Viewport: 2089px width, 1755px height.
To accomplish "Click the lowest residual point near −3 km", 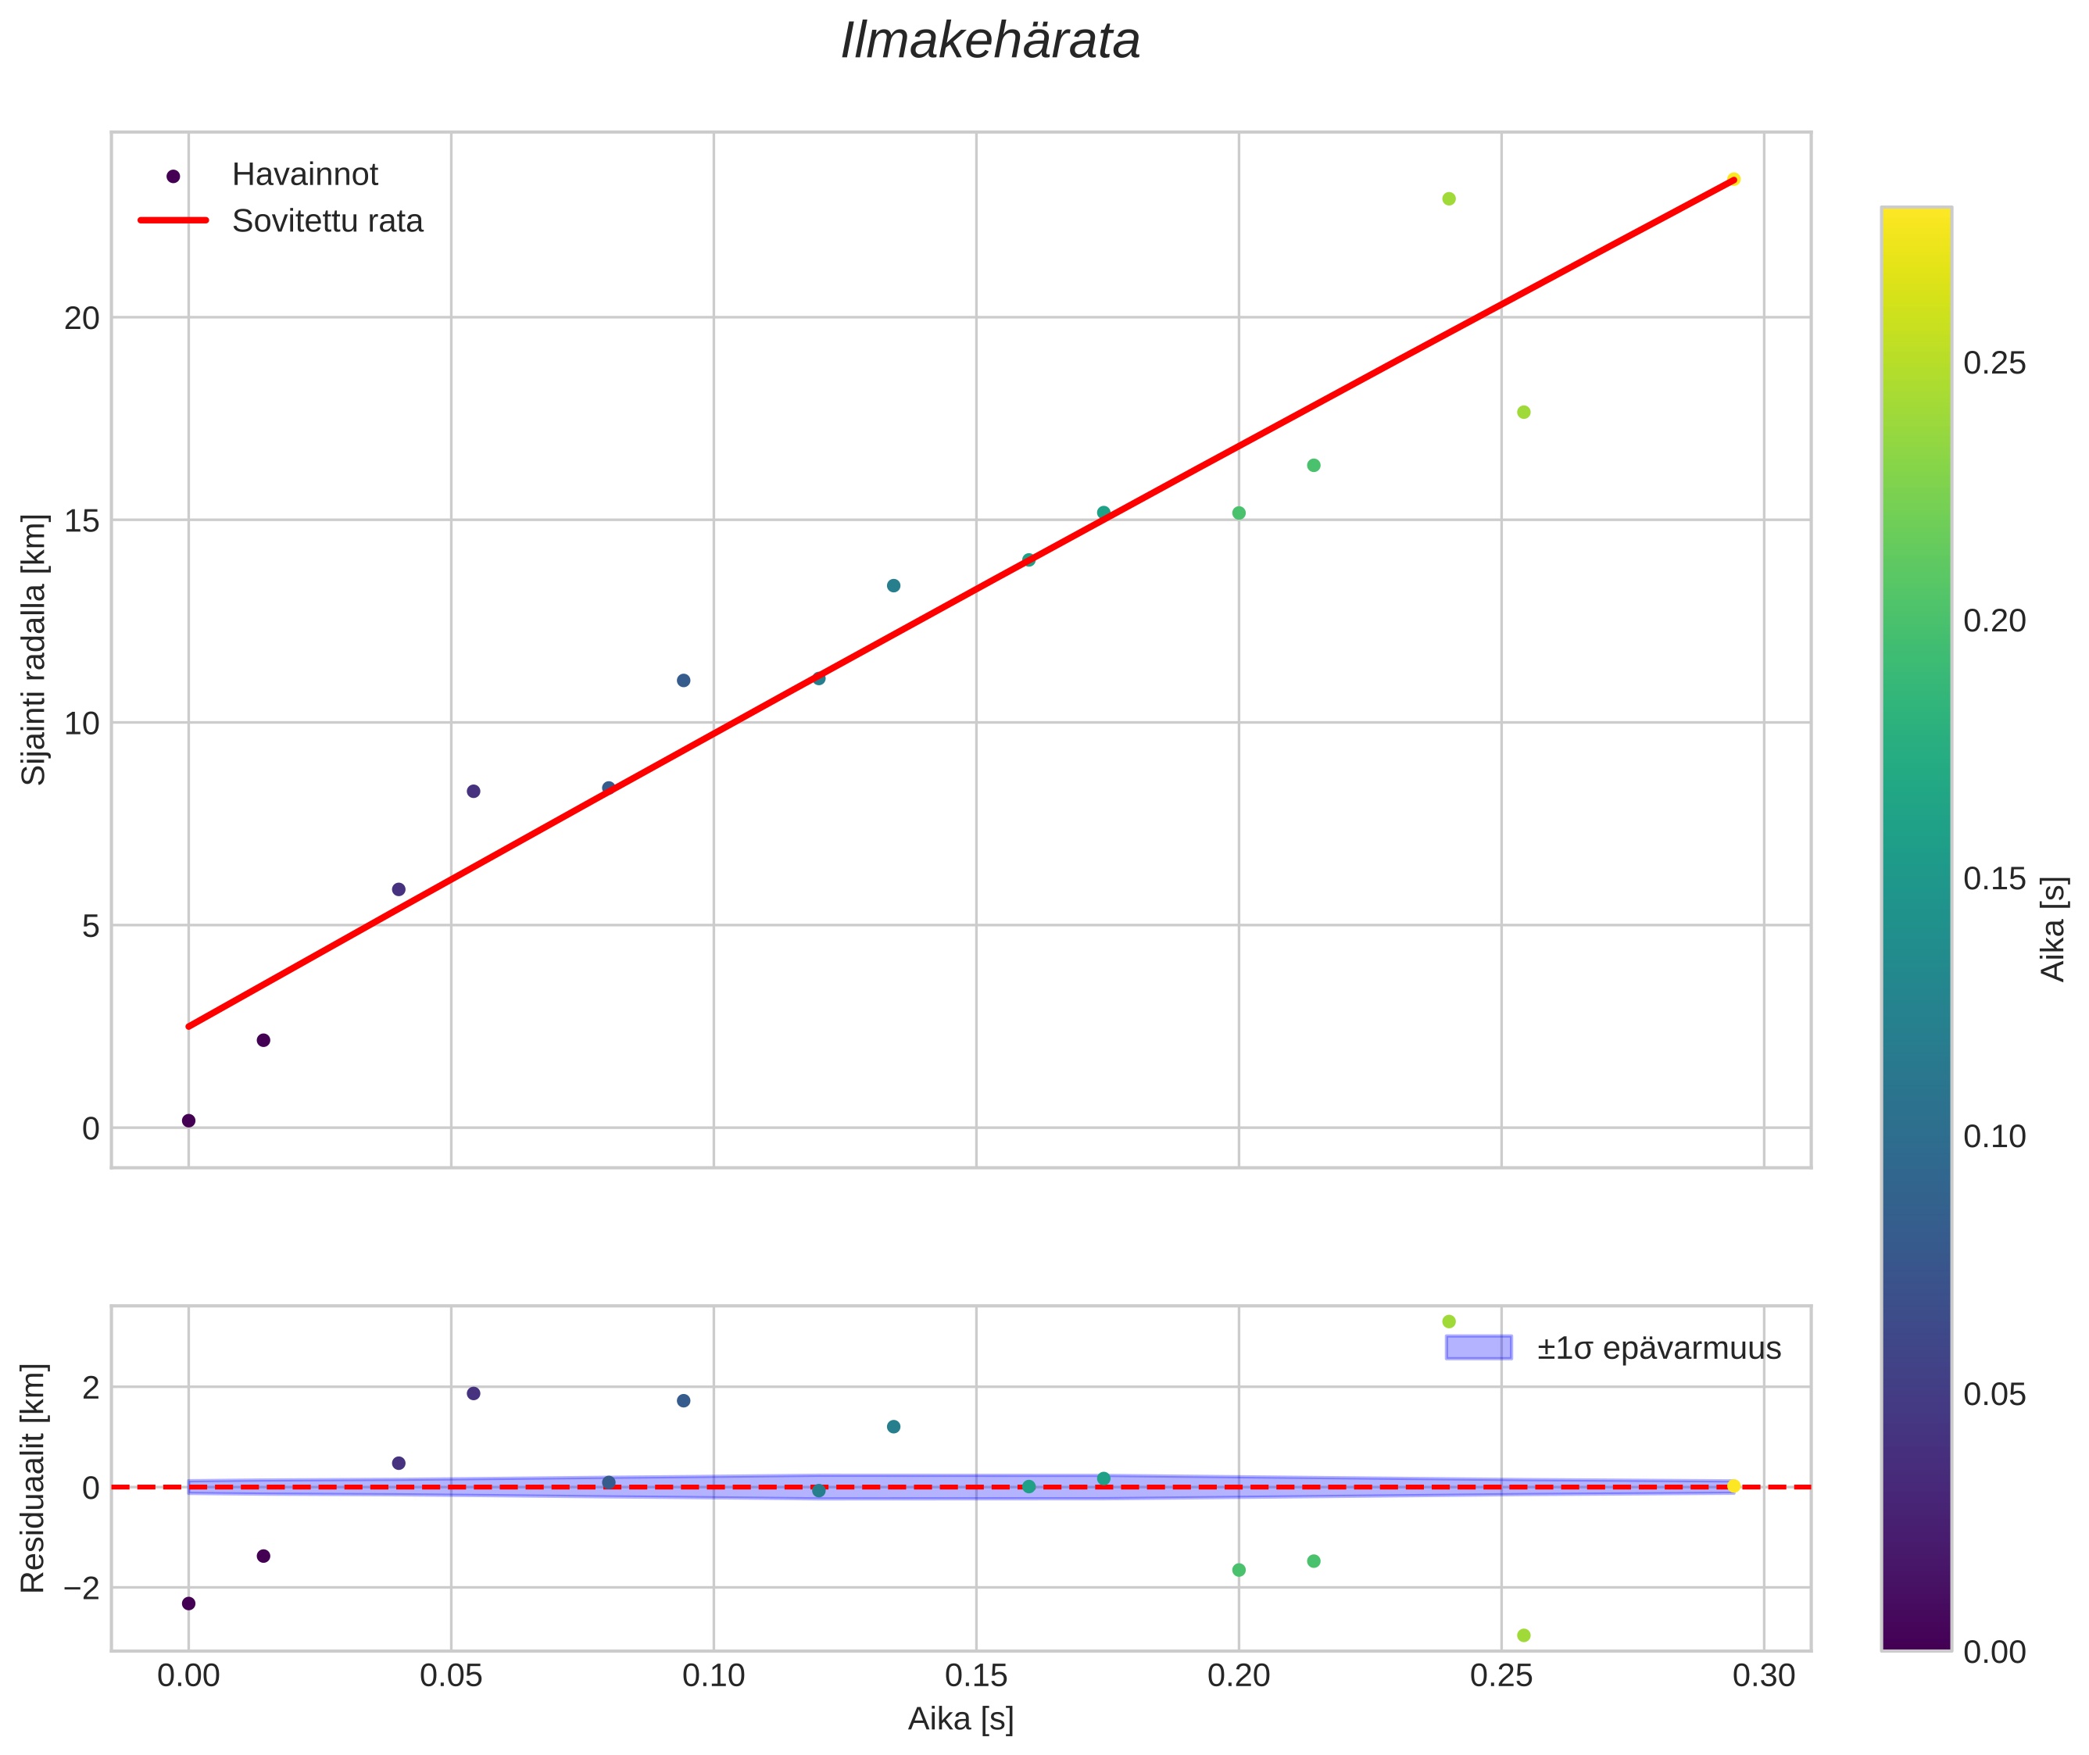I will [x=1524, y=1635].
